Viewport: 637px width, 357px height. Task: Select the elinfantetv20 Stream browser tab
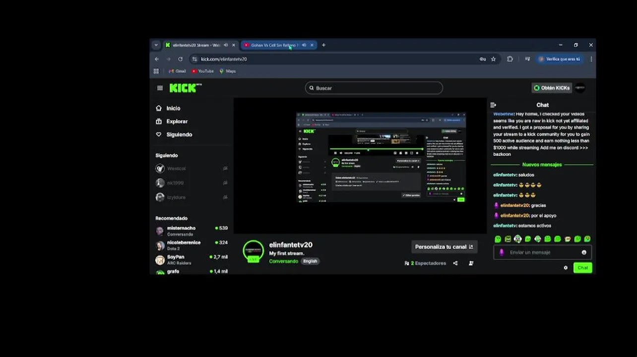click(x=196, y=45)
